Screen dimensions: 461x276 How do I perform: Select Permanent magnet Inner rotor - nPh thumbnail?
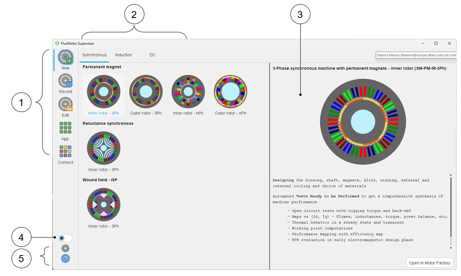coord(188,92)
